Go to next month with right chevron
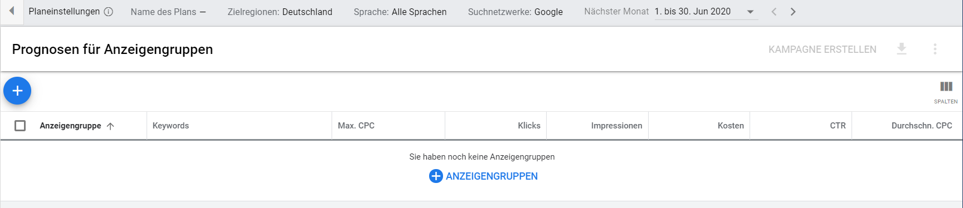Image resolution: width=963 pixels, height=208 pixels. click(x=793, y=12)
